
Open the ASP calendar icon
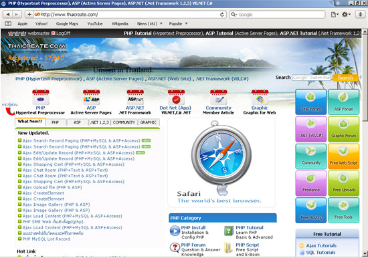tap(91, 97)
